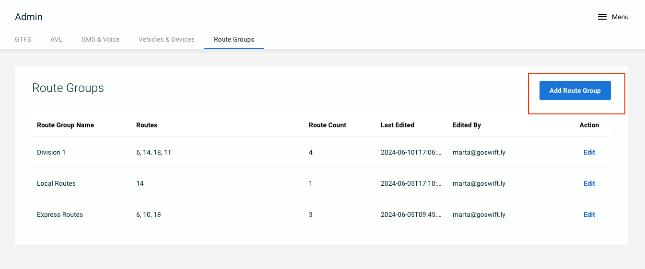This screenshot has width=645, height=269.
Task: Click the Route Group Name column header
Action: click(65, 125)
